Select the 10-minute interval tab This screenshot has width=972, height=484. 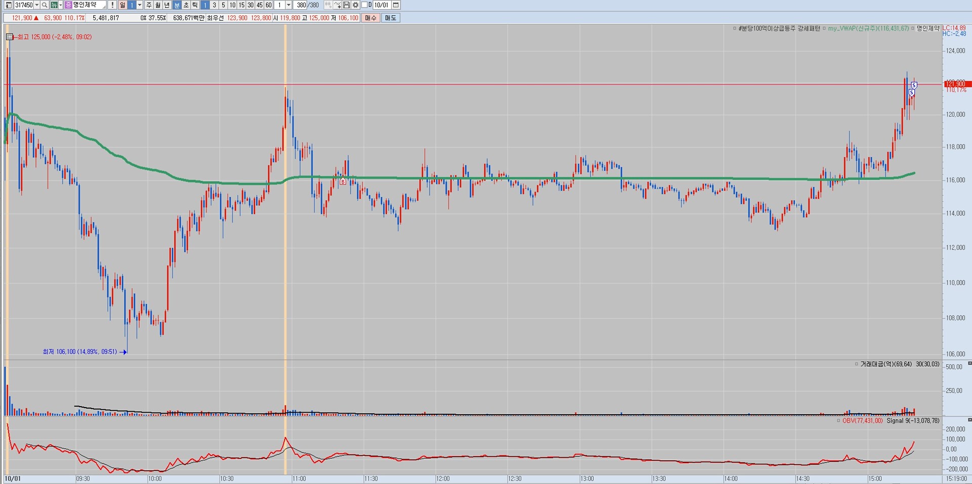tap(232, 5)
